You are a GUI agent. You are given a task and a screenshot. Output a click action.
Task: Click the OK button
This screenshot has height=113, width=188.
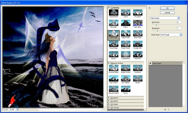point(167,8)
